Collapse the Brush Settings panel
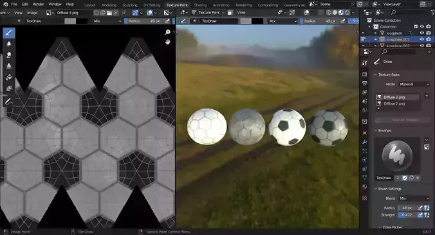The height and width of the screenshot is (235, 435). click(375, 189)
